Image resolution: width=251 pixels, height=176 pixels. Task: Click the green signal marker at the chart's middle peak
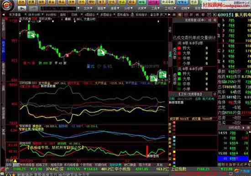101,52
